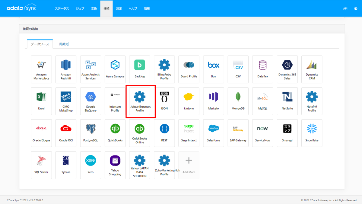362x204 pixels.
Task: Select the MongoDB data source
Action: tap(238, 101)
